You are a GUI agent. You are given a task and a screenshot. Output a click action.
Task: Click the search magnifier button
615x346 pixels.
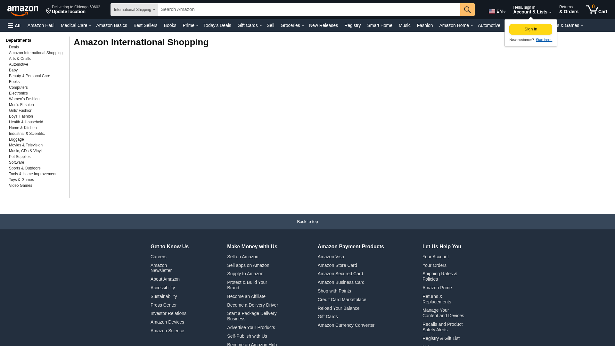467,10
